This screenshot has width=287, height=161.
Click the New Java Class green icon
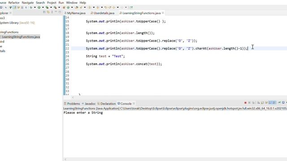click(x=68, y=8)
